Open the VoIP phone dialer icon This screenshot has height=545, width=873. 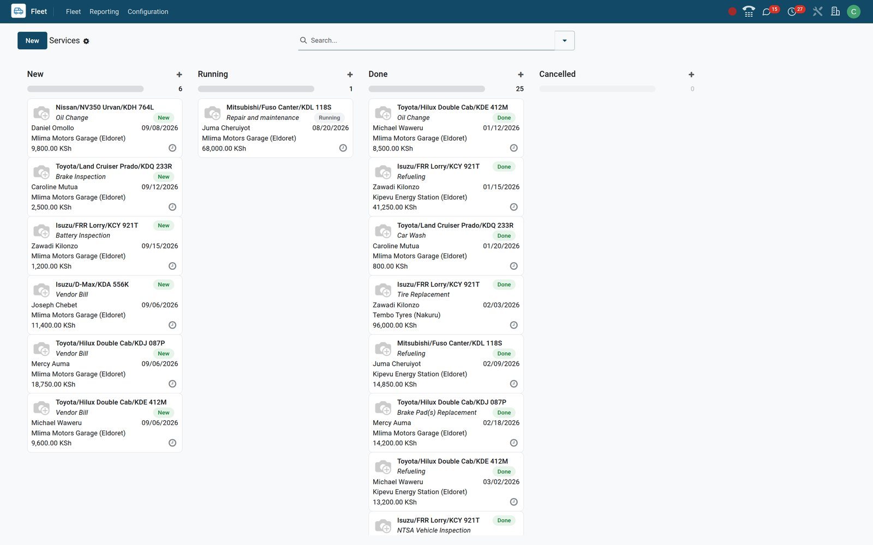749,11
